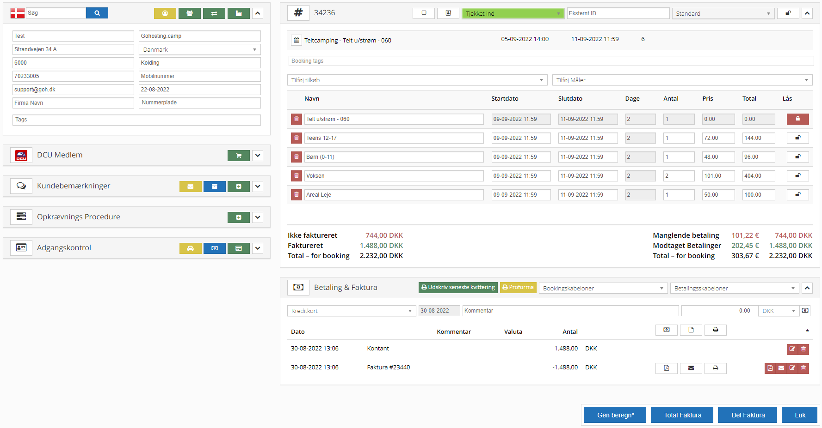Delete the Kontant payment entry

[803, 349]
